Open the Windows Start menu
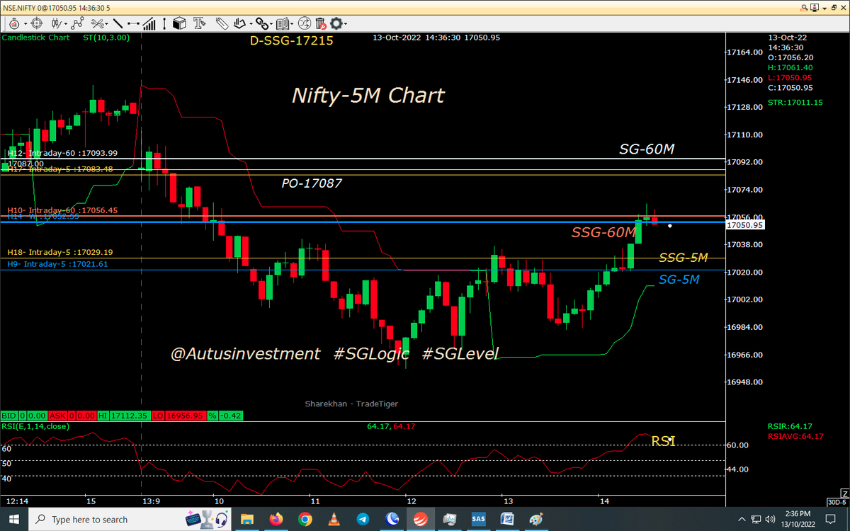The height and width of the screenshot is (531, 850). click(x=13, y=519)
